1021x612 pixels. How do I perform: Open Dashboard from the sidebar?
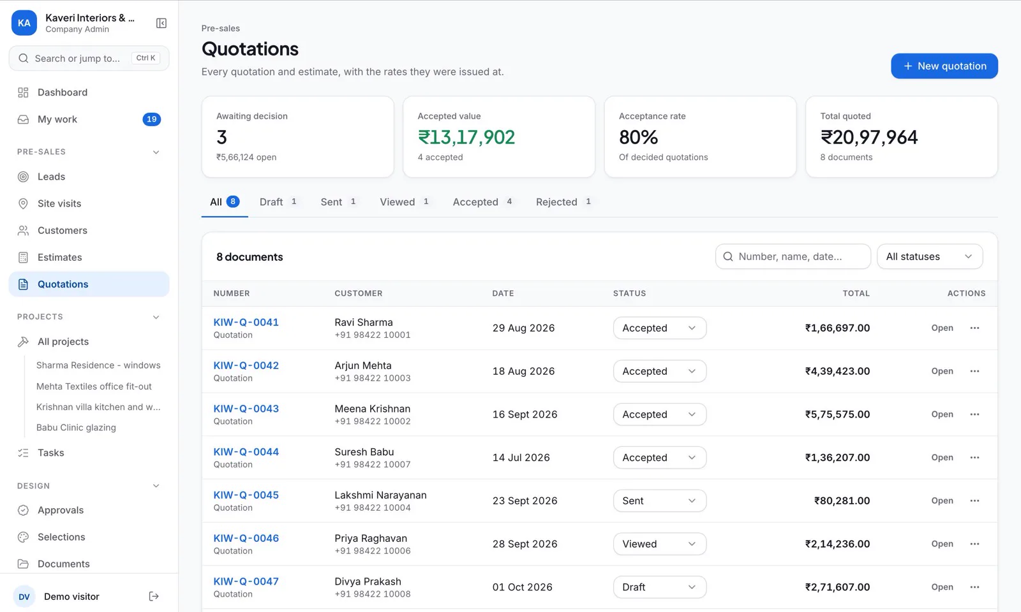coord(89,92)
